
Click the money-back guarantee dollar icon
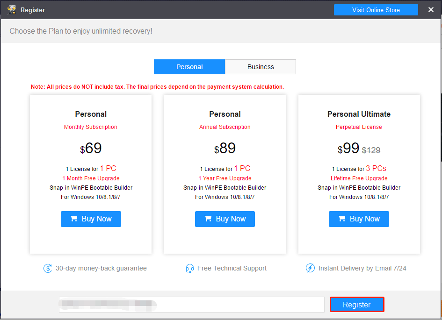[48, 268]
